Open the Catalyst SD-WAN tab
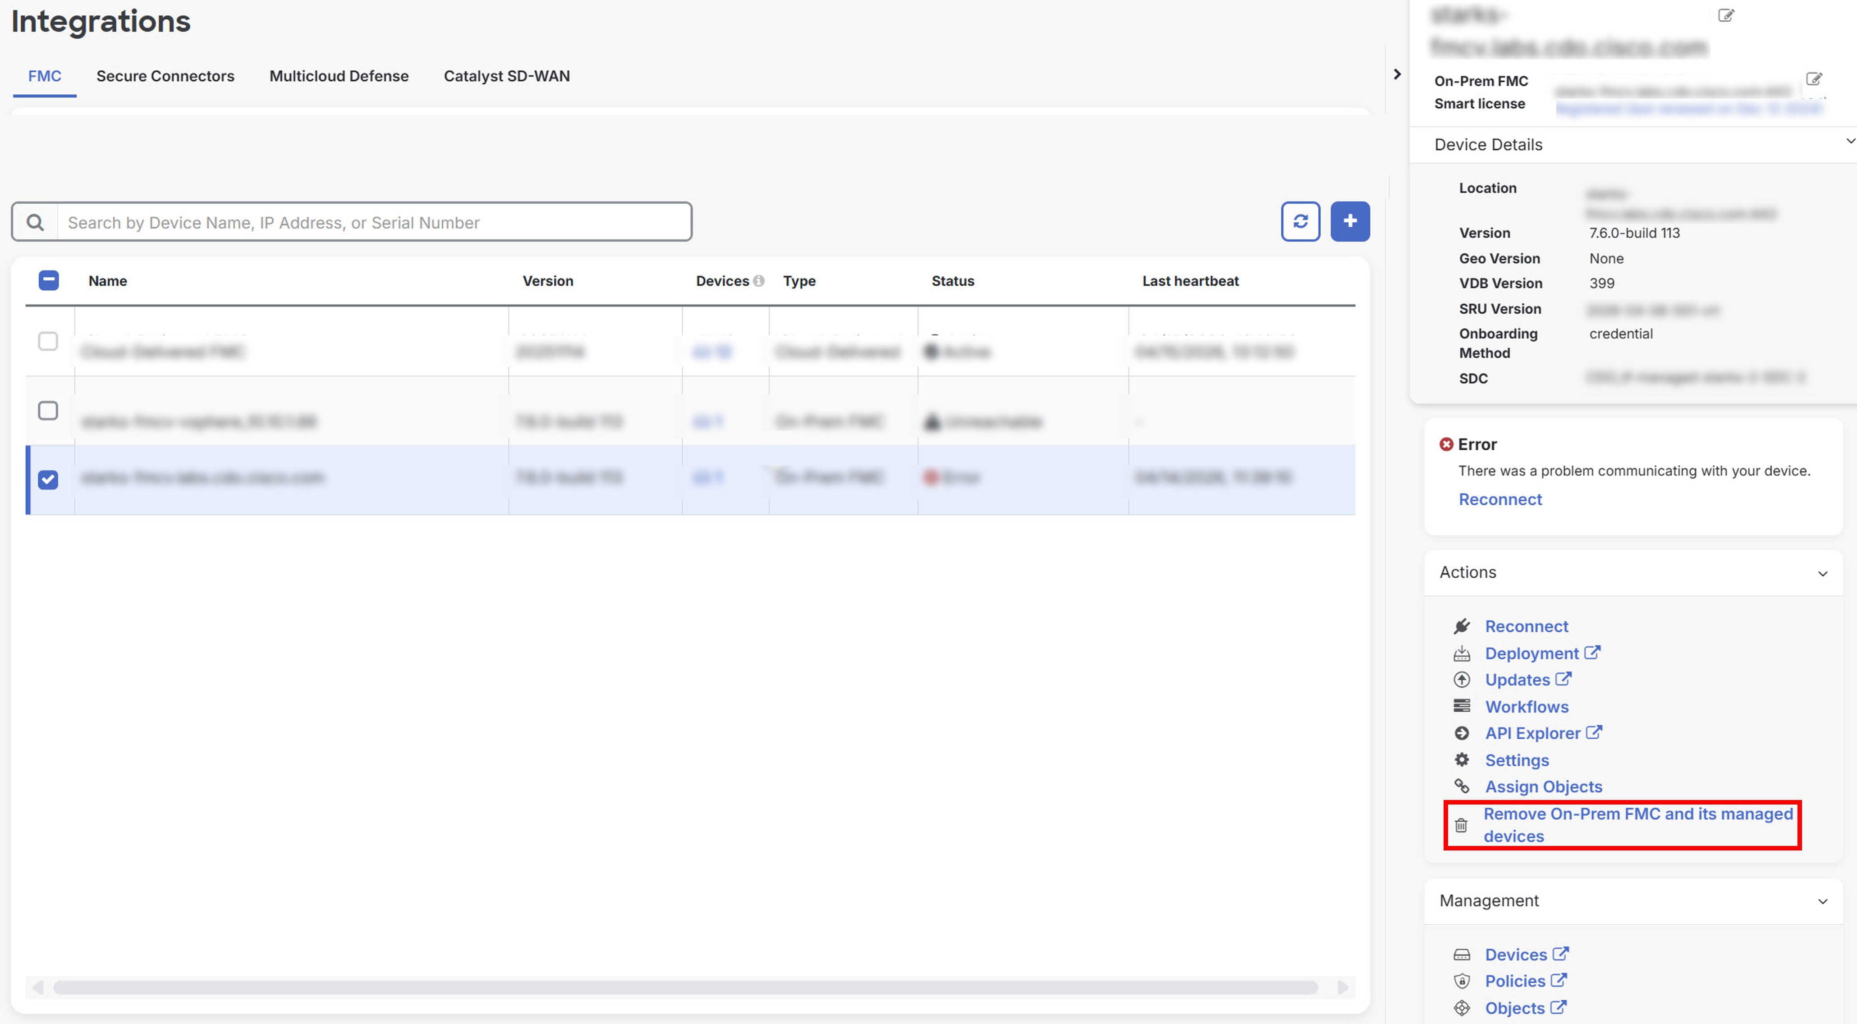 point(506,76)
